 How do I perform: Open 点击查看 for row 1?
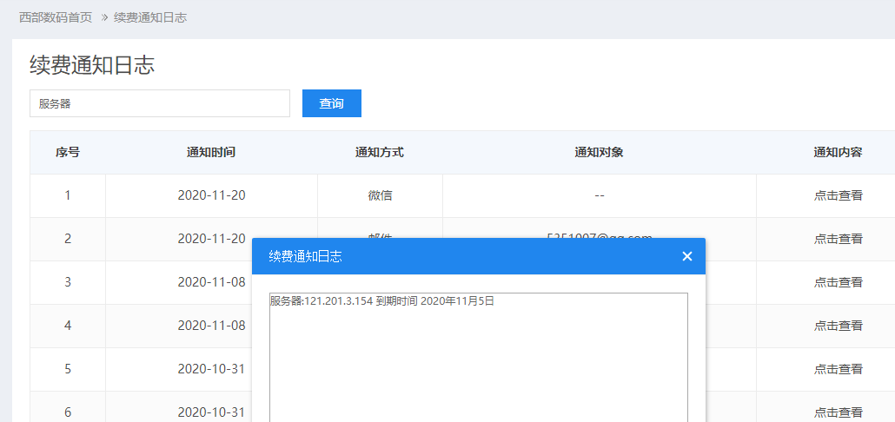[x=838, y=195]
